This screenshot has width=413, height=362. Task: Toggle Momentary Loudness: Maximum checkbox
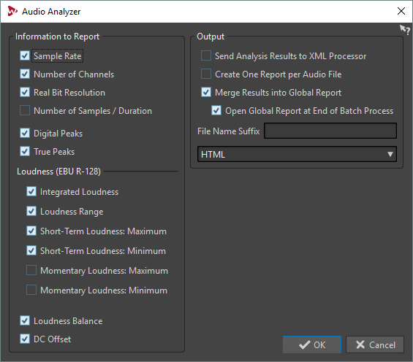pyautogui.click(x=31, y=270)
